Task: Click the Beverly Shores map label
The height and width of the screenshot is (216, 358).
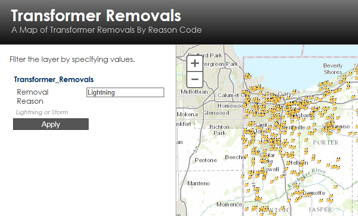Action: (333, 68)
